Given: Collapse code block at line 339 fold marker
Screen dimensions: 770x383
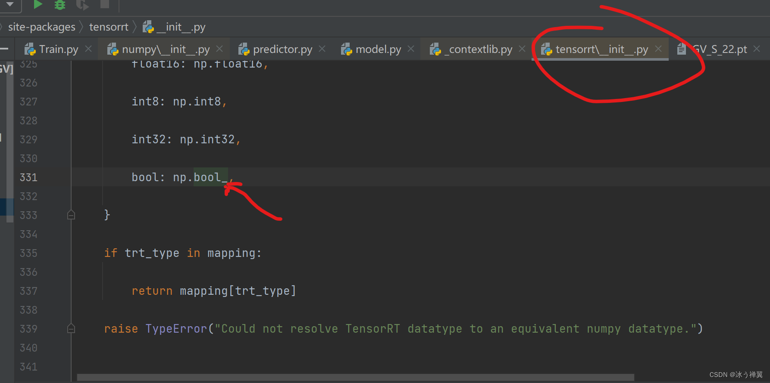Looking at the screenshot, I should click(71, 328).
